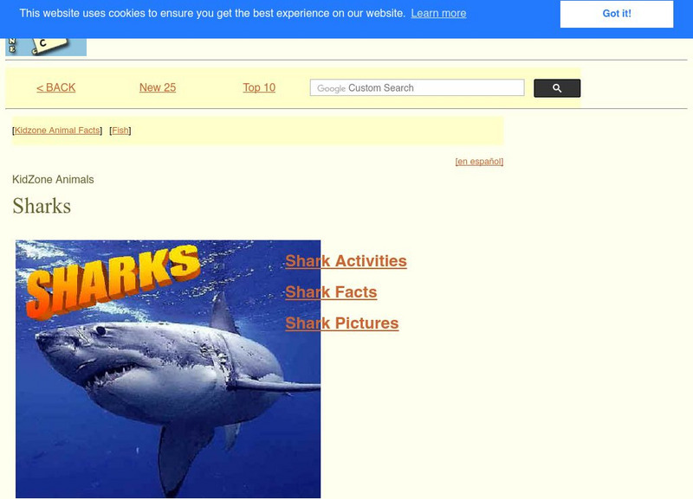The height and width of the screenshot is (499, 693).
Task: Go to the < BACK link
Action: [56, 87]
